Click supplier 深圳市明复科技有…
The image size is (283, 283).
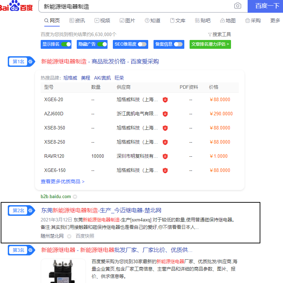[137, 156]
